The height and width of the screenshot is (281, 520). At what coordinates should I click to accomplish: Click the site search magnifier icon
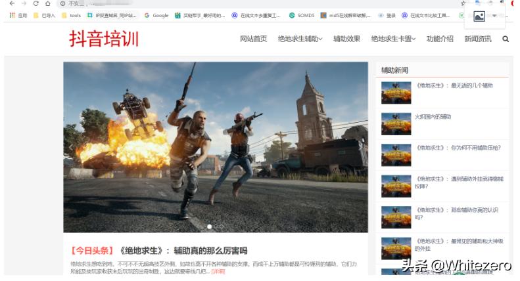point(506,39)
